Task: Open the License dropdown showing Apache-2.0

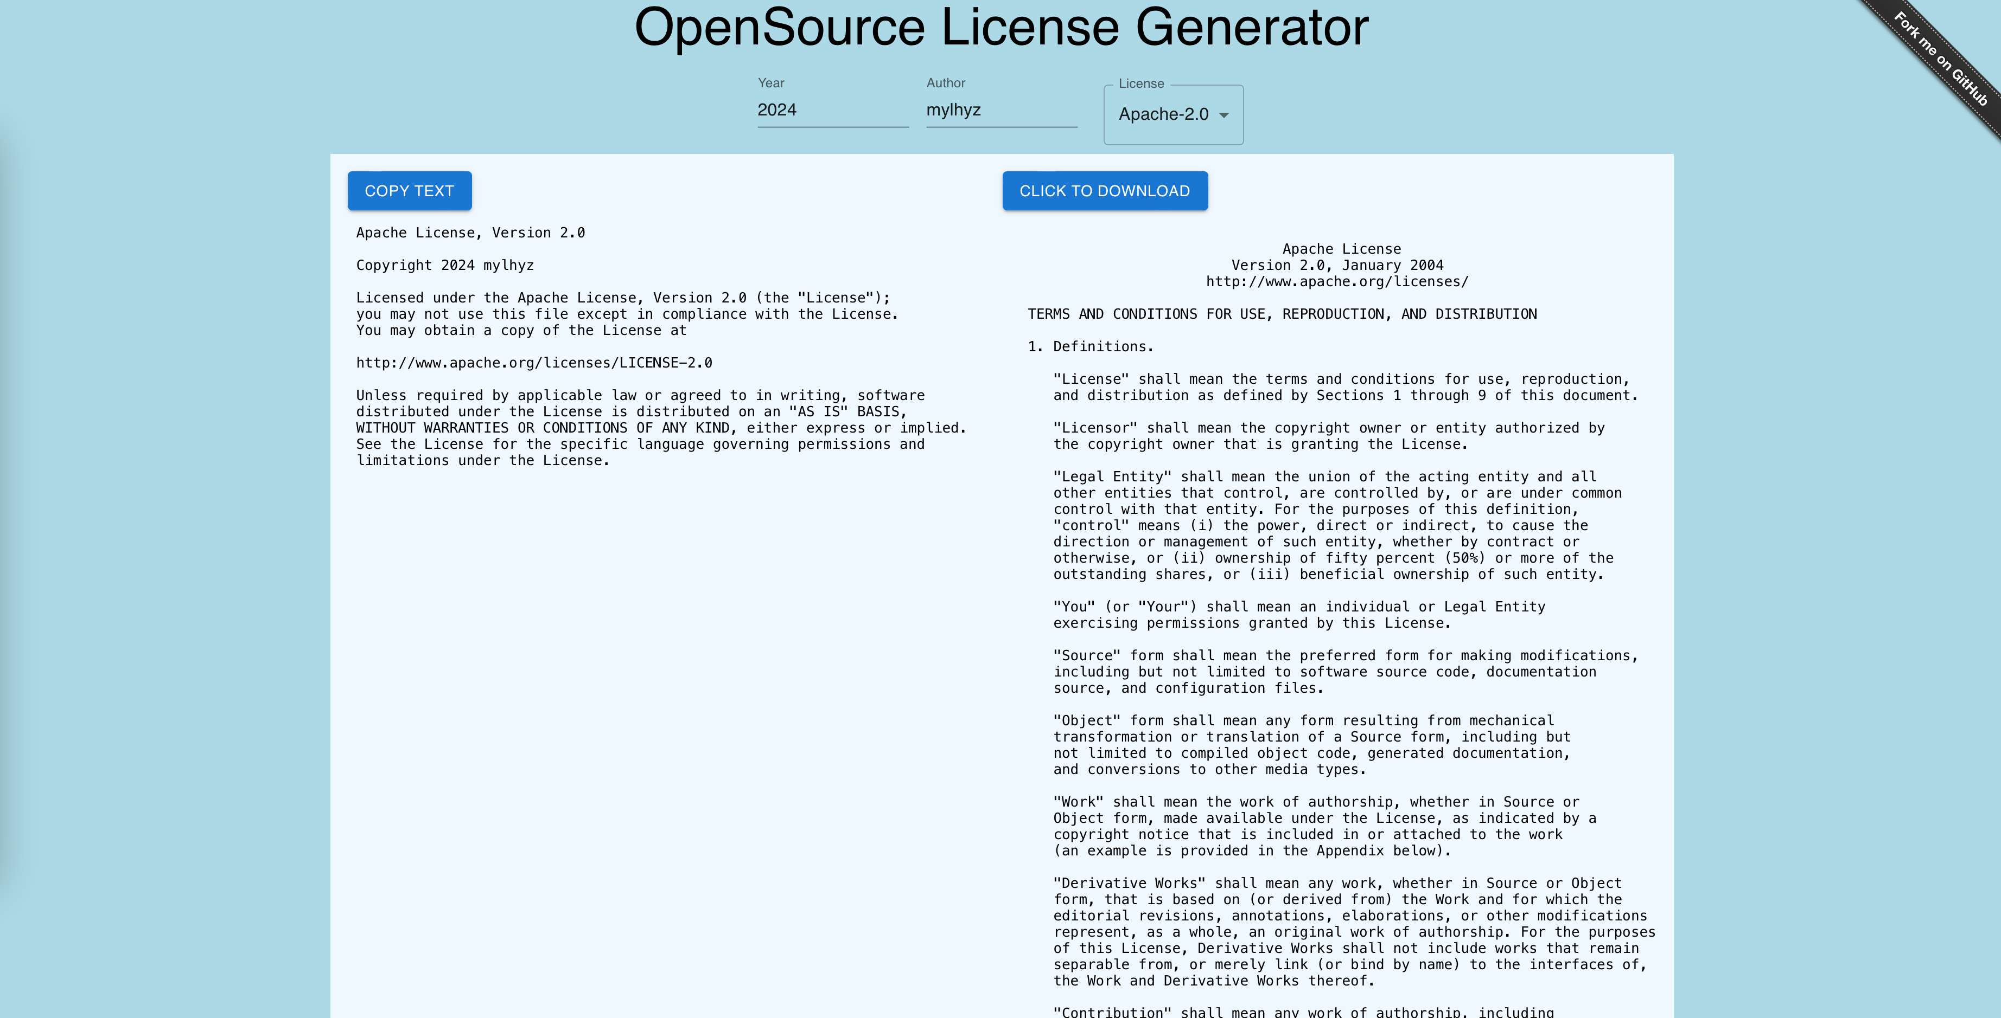Action: point(1173,115)
